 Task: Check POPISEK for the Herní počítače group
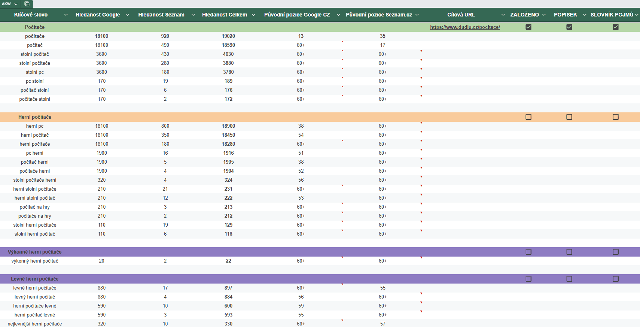tap(569, 117)
